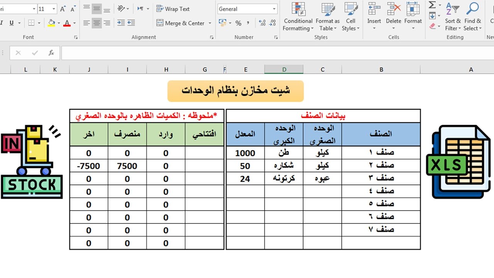Open the Borders tool in the Font group
Image resolution: width=494 pixels, height=278 pixels.
tap(32, 23)
